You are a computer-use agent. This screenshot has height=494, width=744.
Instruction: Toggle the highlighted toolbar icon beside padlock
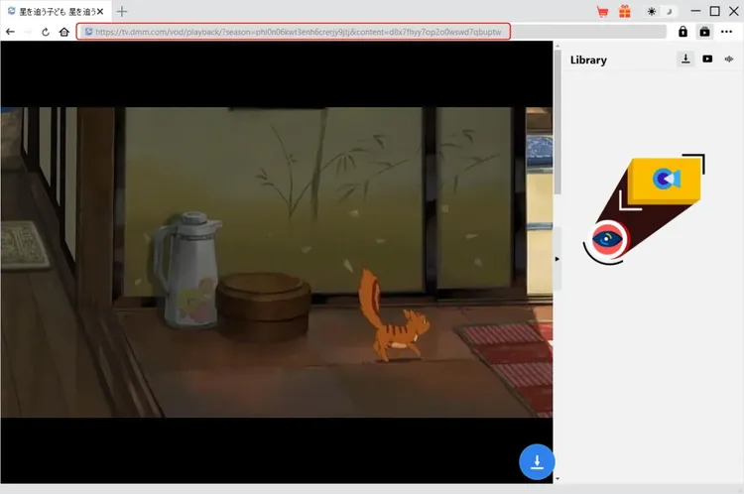704,32
